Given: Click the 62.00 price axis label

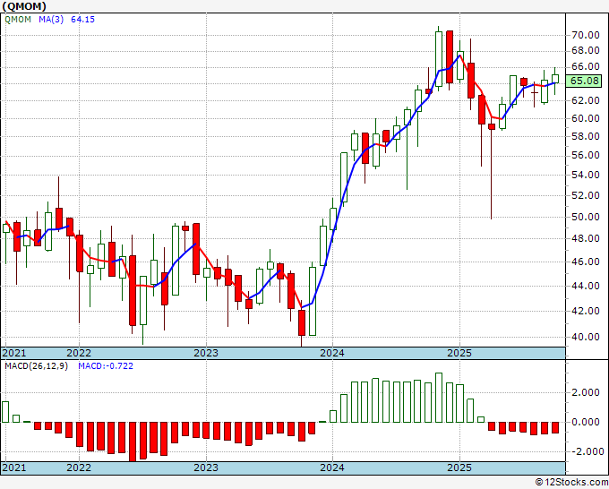Looking at the screenshot, I should click(x=586, y=100).
